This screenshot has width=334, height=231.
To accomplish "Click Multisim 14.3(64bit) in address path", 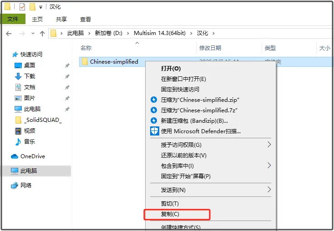I will 160,33.
